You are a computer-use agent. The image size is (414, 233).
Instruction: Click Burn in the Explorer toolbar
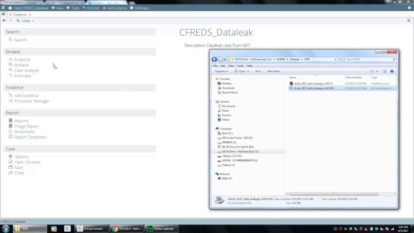pyautogui.click(x=258, y=71)
